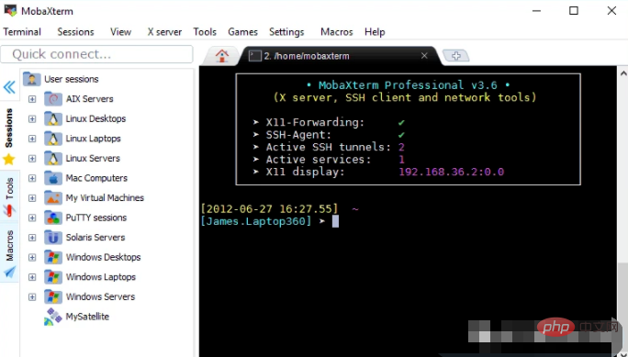Expand the Linux Desktops folder
Viewport: 628px width, 357px height.
coord(32,119)
